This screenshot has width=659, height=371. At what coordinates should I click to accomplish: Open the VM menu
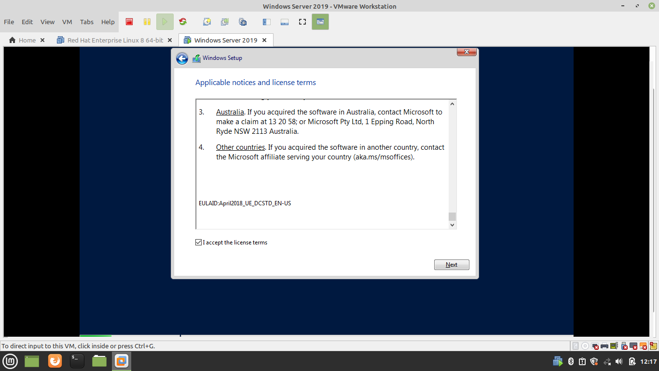pos(67,22)
